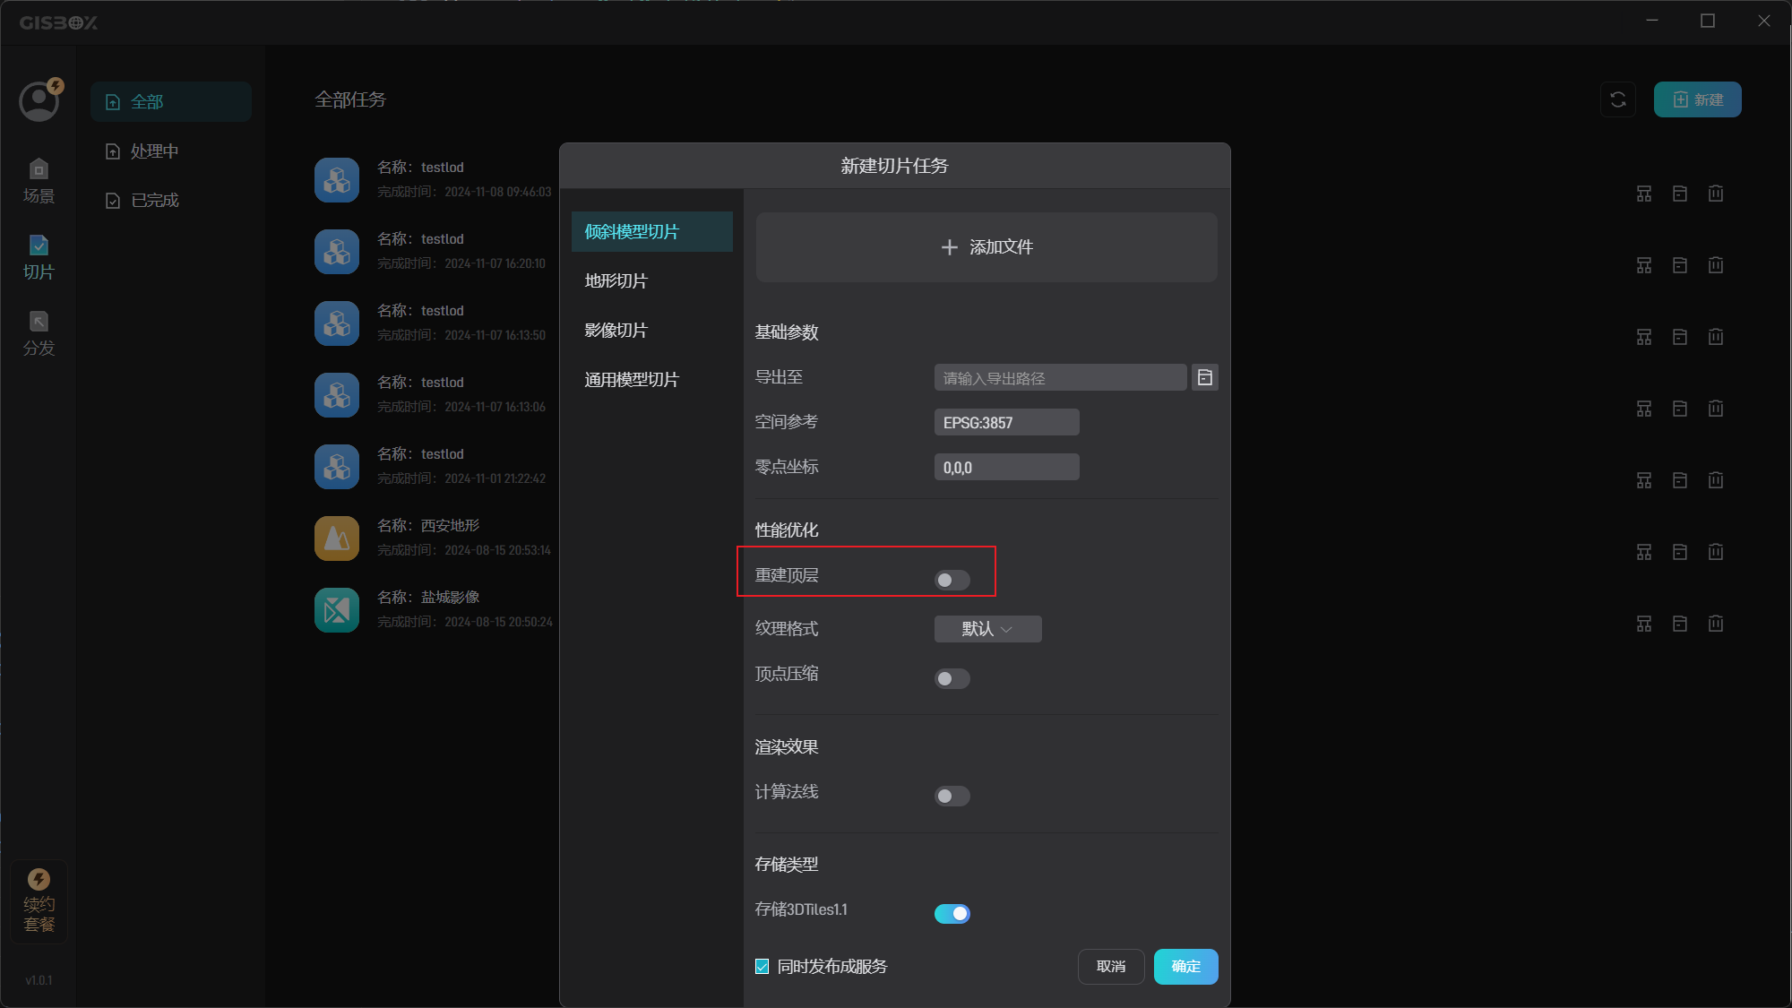The width and height of the screenshot is (1792, 1008).
Task: Disable the 存储3DTiles1.1 toggle
Action: [952, 913]
